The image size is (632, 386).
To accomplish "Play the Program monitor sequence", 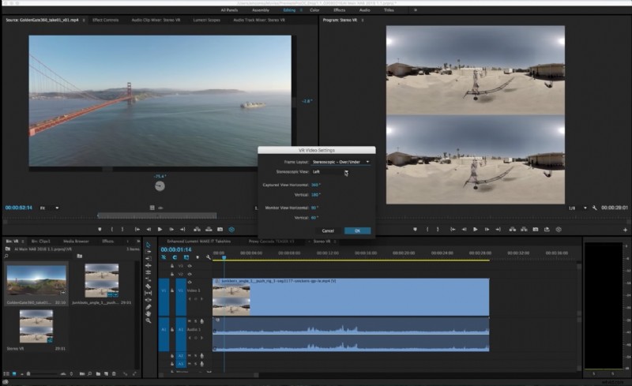I will tap(476, 229).
